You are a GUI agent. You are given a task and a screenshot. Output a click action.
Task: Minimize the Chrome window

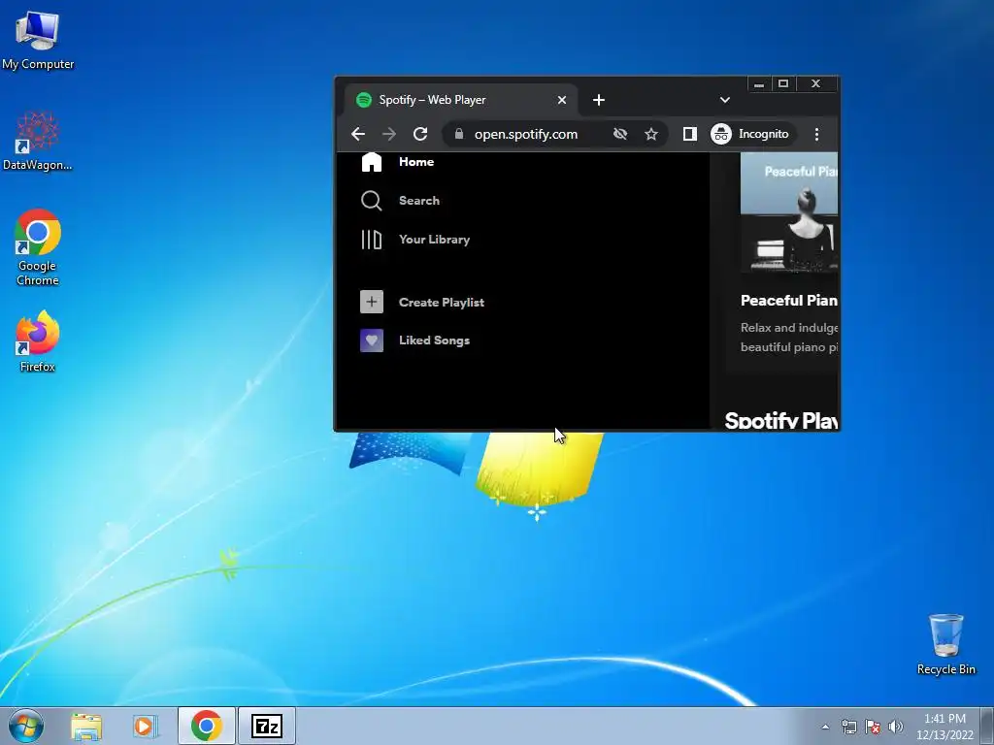(x=759, y=83)
